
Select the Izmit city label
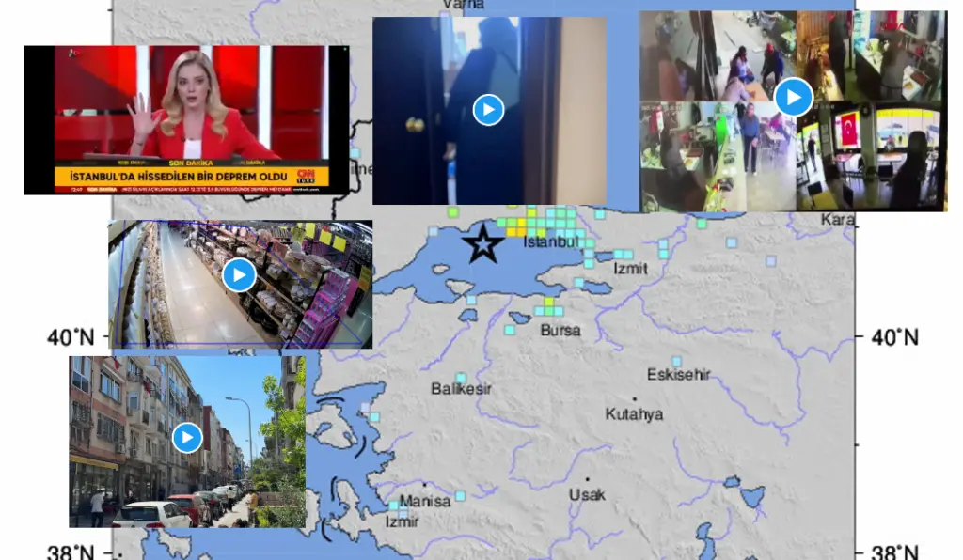(630, 269)
